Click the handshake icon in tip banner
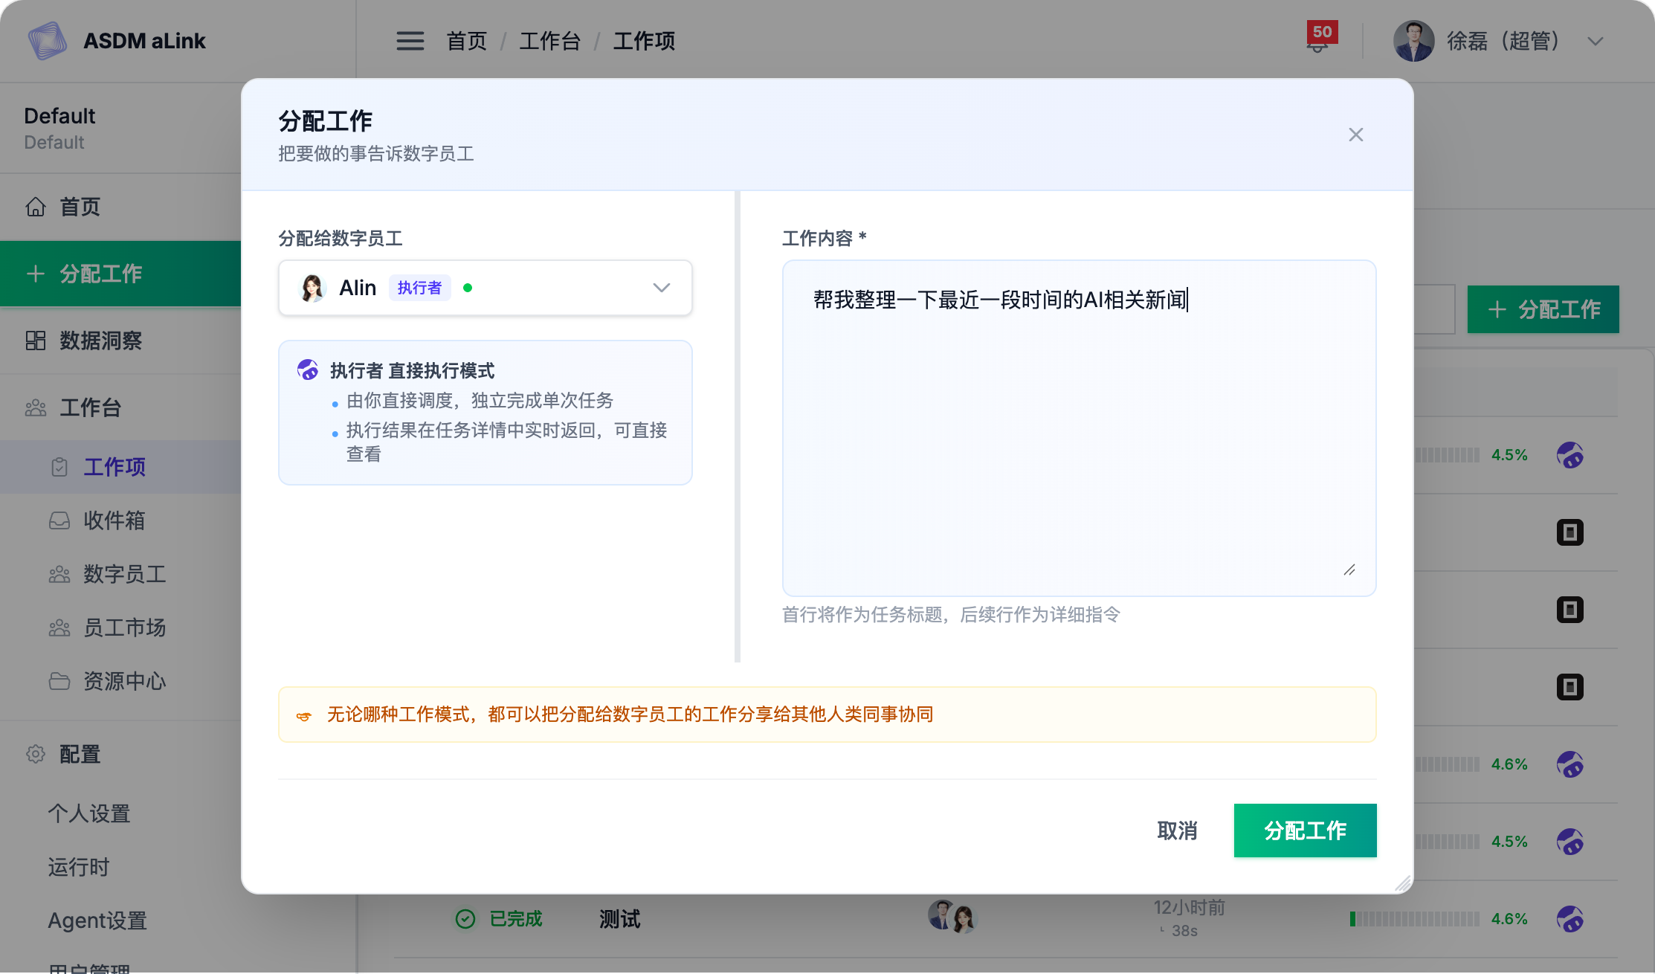 [304, 716]
